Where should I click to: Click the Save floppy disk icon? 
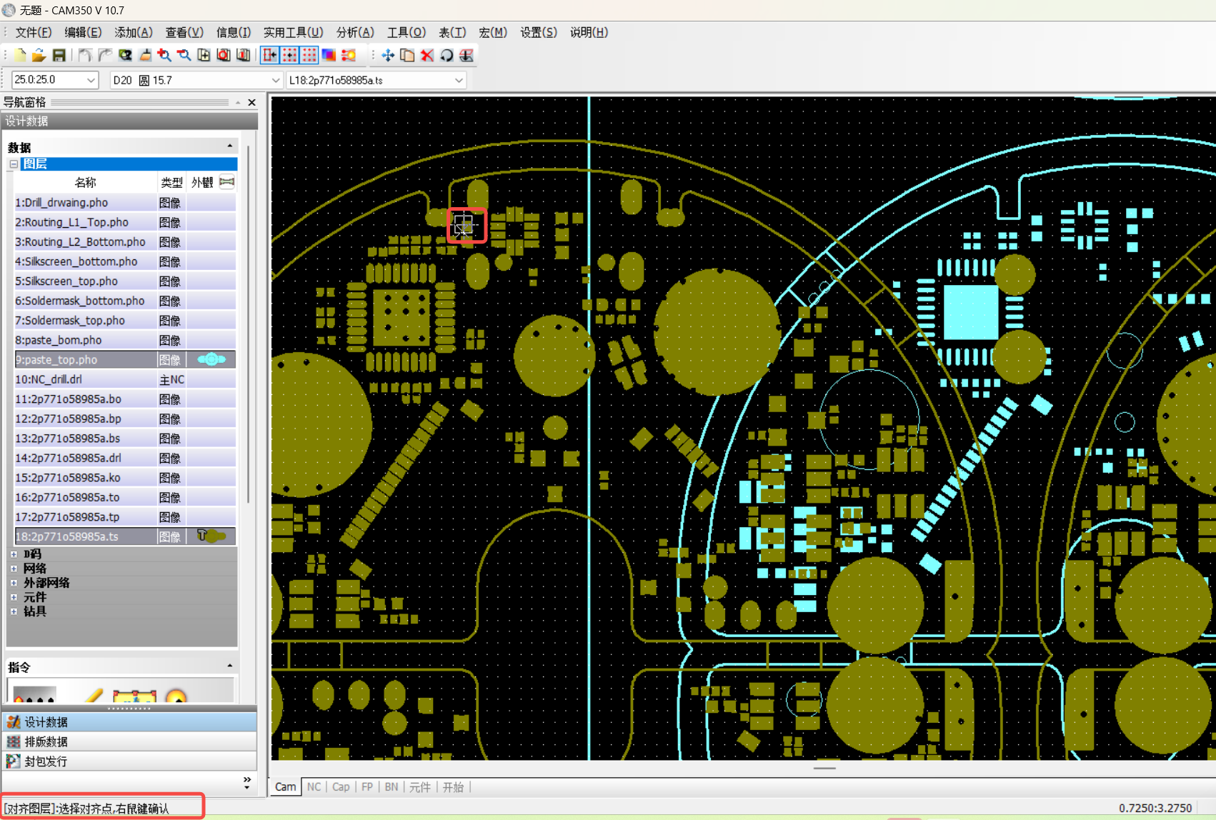click(x=59, y=55)
